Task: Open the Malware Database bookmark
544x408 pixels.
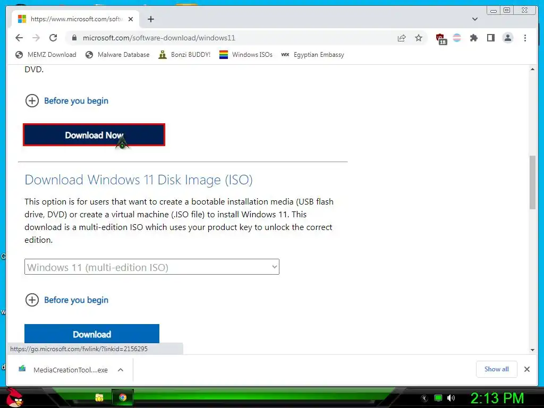Action: tap(117, 55)
